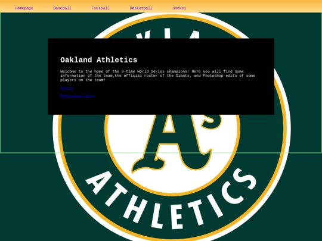Click the welcome paragraph starting 'Welcome to the home'

click(x=157, y=76)
